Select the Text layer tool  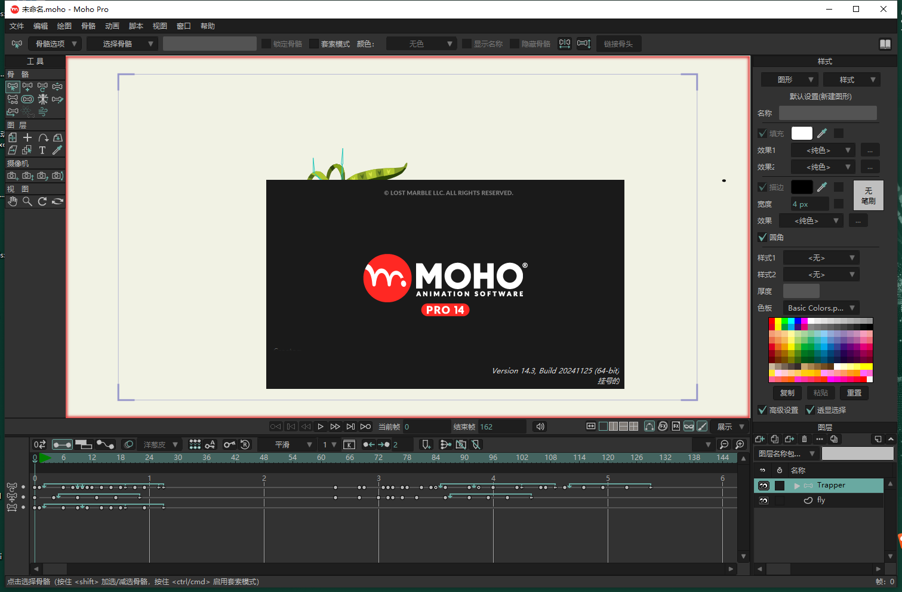(42, 150)
